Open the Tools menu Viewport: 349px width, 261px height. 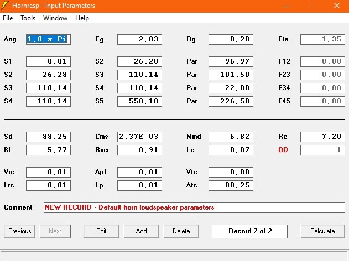click(x=28, y=18)
